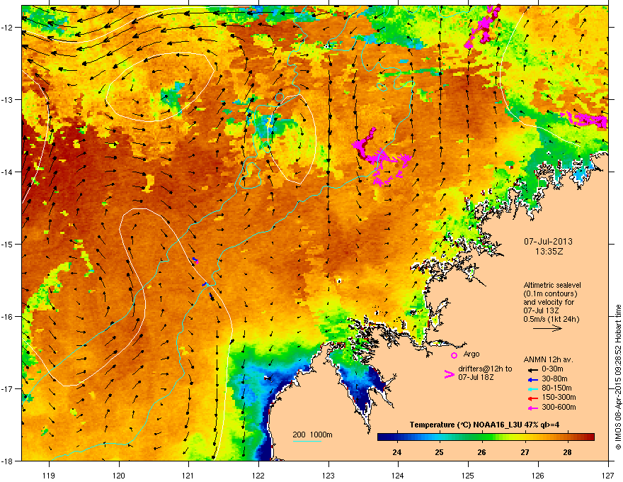Click the 07-Jul-2013 date label
This screenshot has width=623, height=482.
pyautogui.click(x=548, y=242)
